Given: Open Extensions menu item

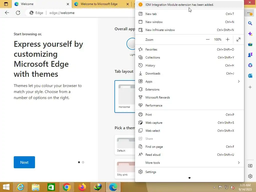Looking at the screenshot, I should tap(189, 89).
